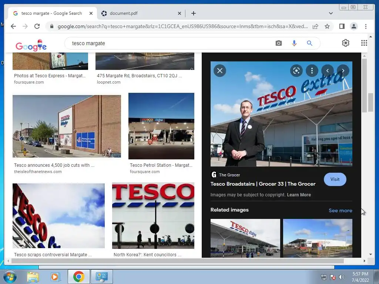Screen dimensions: 379x284
Task: Show previous image in preview panel
Action: [x=328, y=71]
